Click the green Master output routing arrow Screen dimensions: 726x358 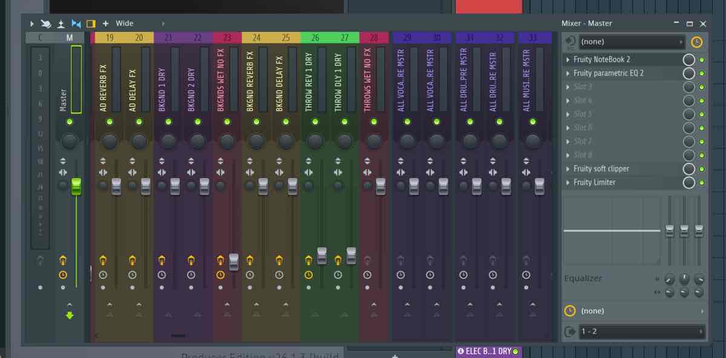coord(70,315)
